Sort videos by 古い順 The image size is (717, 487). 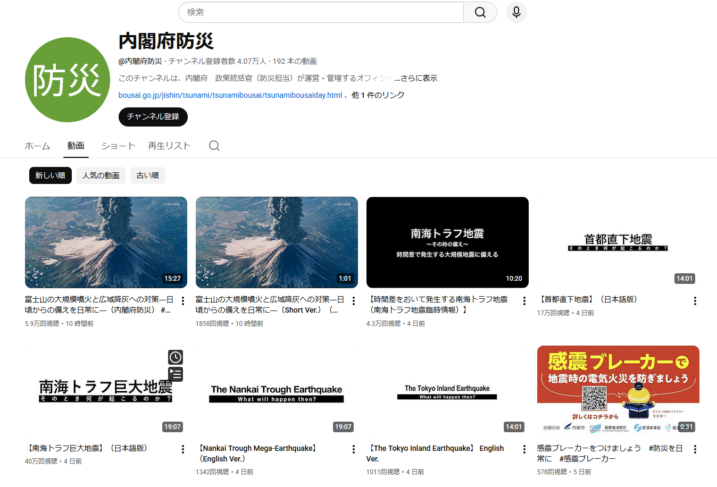click(147, 175)
